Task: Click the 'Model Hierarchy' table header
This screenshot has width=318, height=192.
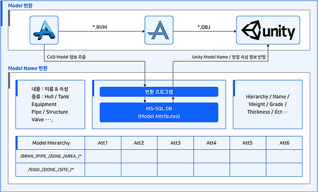Action: 51,143
